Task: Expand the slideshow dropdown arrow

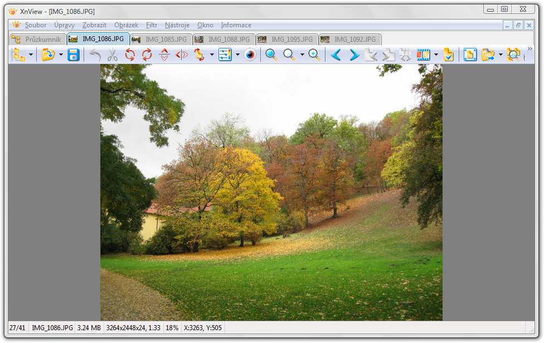Action: click(x=436, y=55)
